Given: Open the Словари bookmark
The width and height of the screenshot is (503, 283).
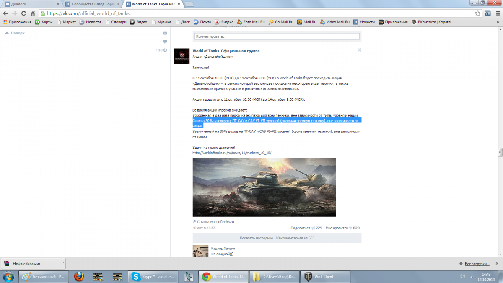Looking at the screenshot, I should [x=115, y=22].
